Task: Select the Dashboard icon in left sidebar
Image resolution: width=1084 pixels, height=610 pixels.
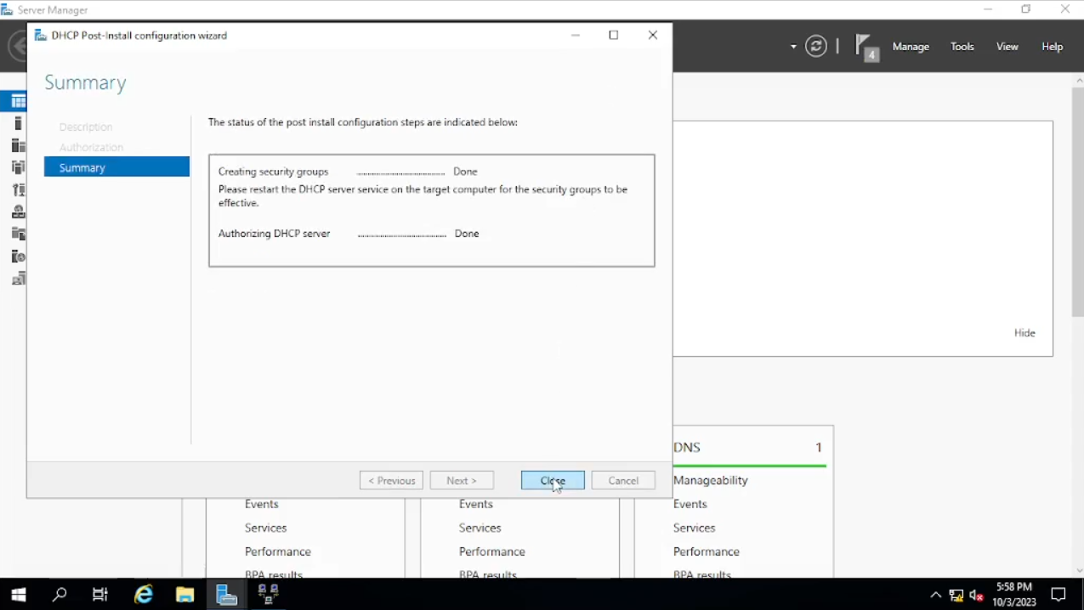Action: [x=18, y=102]
